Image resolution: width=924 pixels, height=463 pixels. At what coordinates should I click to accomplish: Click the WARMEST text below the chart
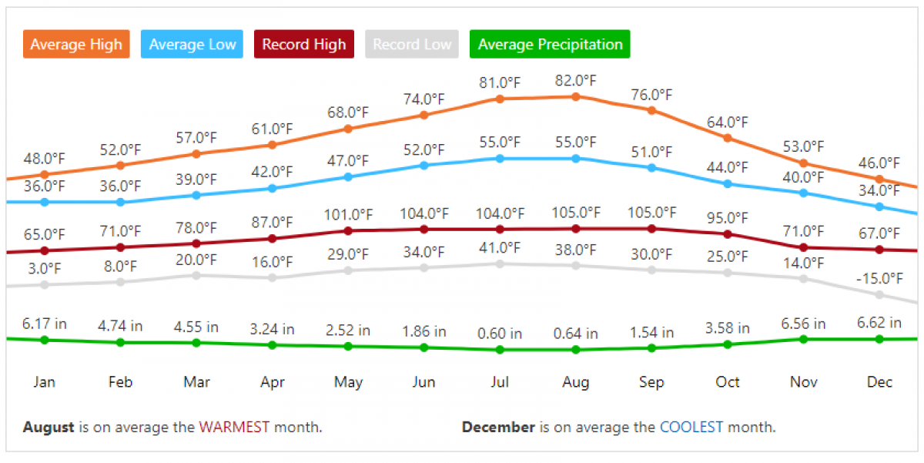234,427
